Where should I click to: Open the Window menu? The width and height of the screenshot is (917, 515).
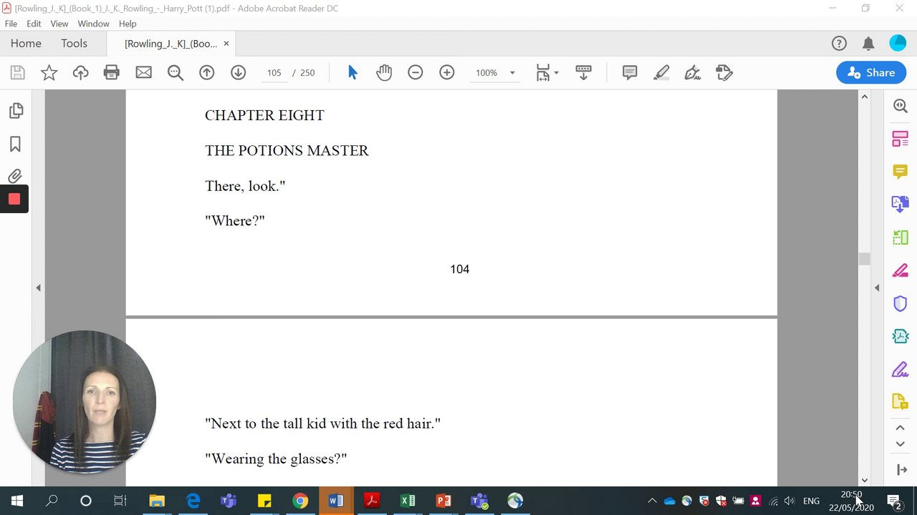(x=93, y=24)
